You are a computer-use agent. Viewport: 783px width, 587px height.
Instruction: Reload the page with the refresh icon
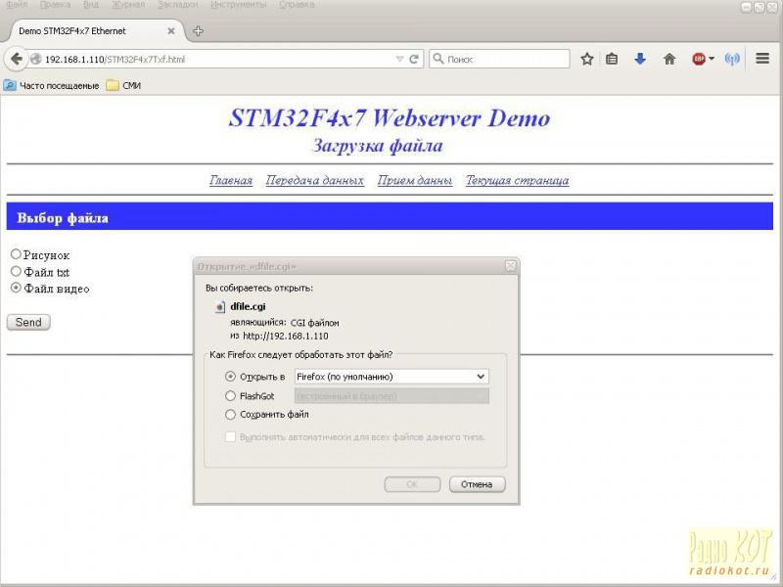coord(414,59)
